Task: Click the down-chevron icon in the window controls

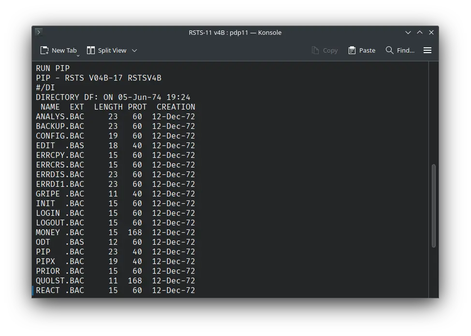Action: 408,32
